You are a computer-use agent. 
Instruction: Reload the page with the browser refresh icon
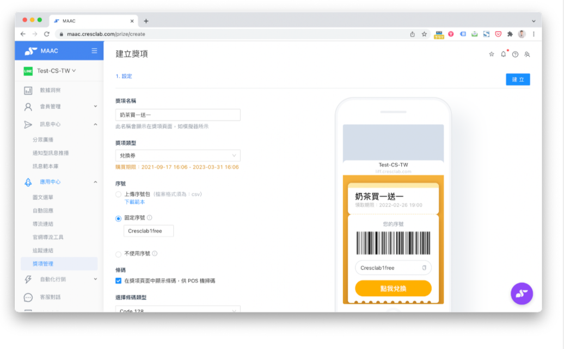[47, 34]
